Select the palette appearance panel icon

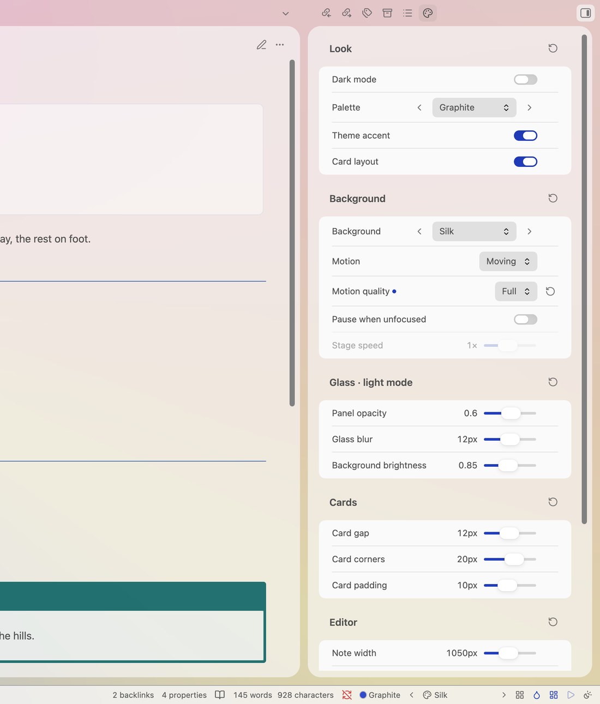(428, 13)
